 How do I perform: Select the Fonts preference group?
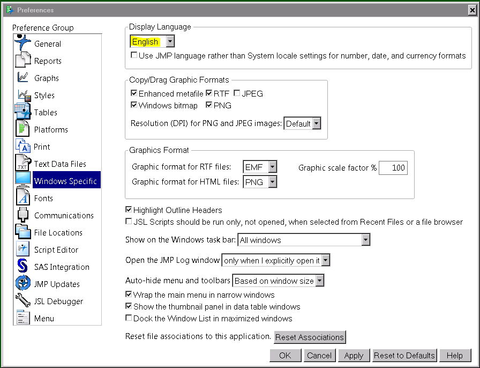[43, 198]
